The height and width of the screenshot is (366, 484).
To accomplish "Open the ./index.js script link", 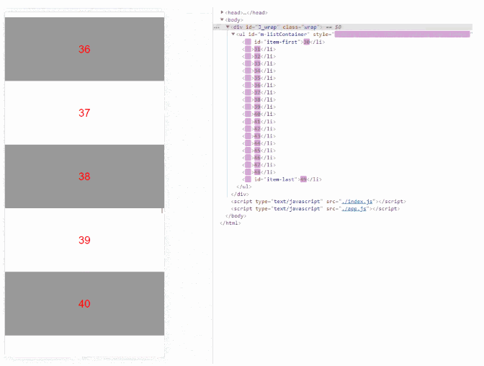I will [x=357, y=202].
